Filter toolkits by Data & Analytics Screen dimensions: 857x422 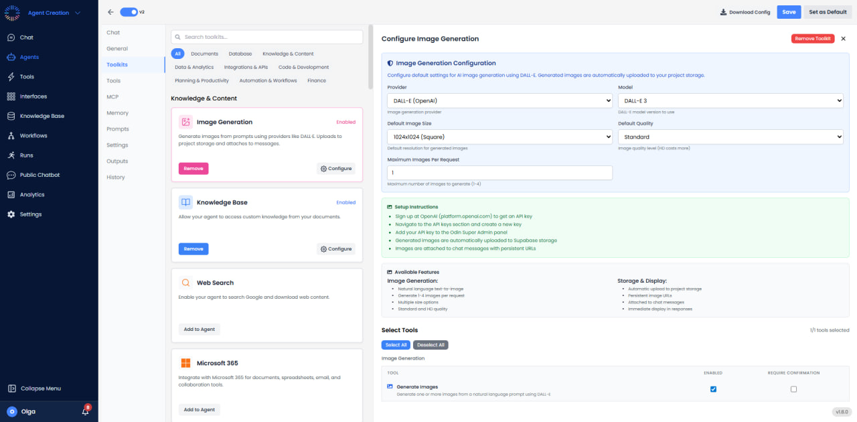[194, 67]
